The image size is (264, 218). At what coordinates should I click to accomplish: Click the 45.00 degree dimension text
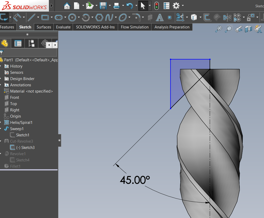[x=135, y=180]
